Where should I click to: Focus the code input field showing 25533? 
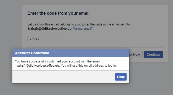click(x=47, y=39)
